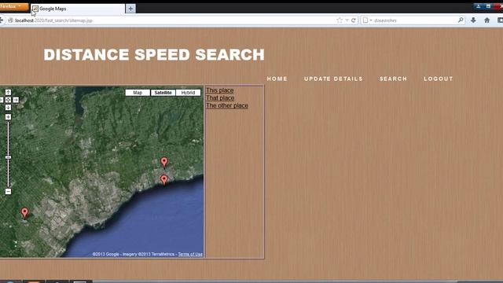This screenshot has height=283, width=503.
Task: Open the 'This place' link
Action: [220, 90]
